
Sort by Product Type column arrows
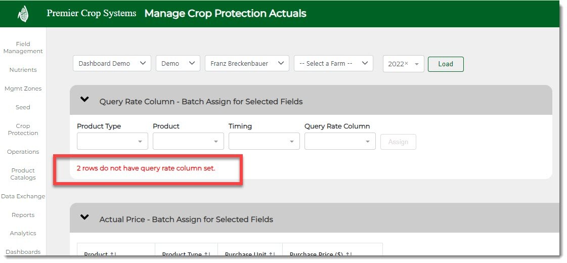[x=206, y=254]
